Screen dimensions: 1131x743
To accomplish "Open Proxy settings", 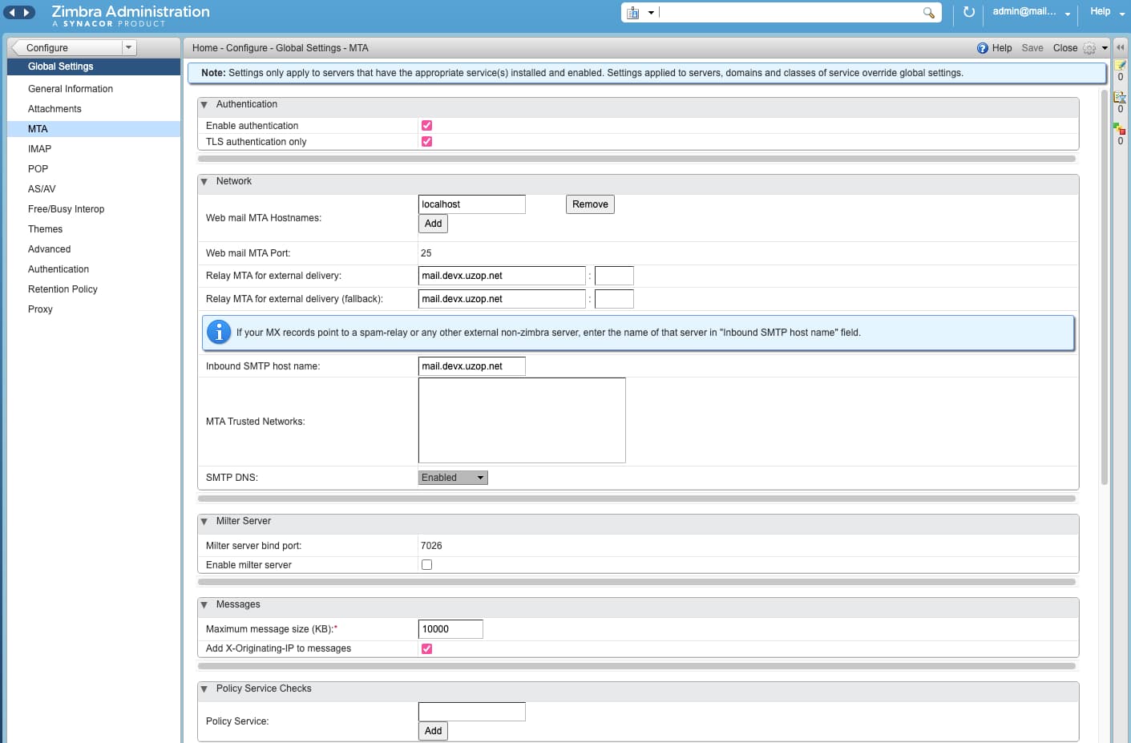I will [x=93, y=309].
